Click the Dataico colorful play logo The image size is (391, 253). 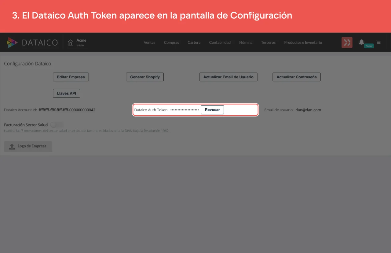tap(12, 43)
